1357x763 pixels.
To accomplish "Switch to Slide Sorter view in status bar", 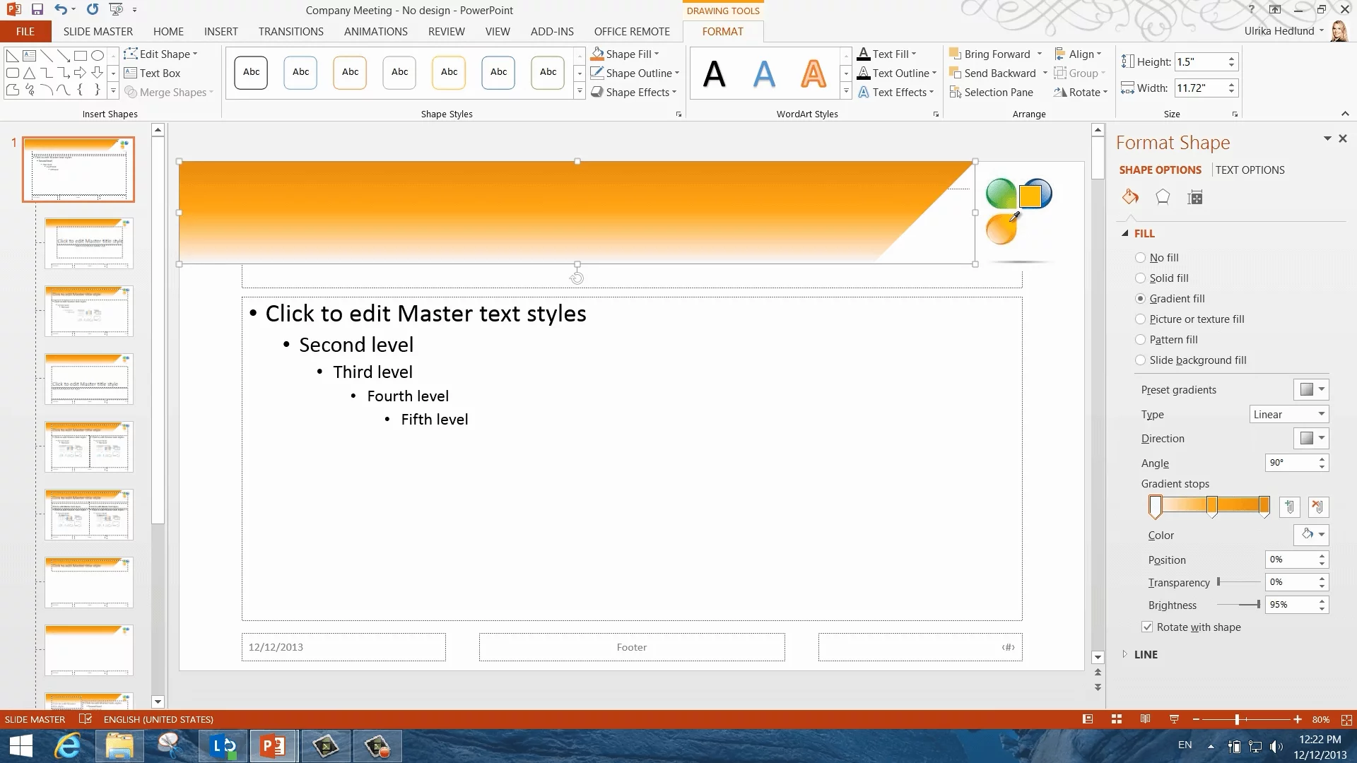I will pyautogui.click(x=1117, y=719).
